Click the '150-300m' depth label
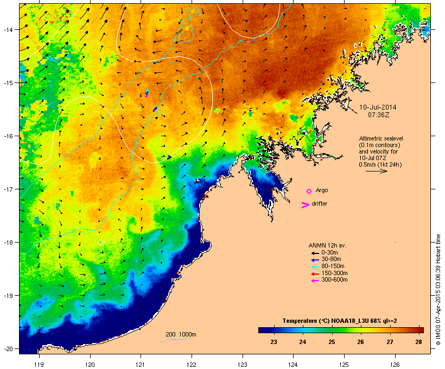445x369 pixels. tap(334, 273)
